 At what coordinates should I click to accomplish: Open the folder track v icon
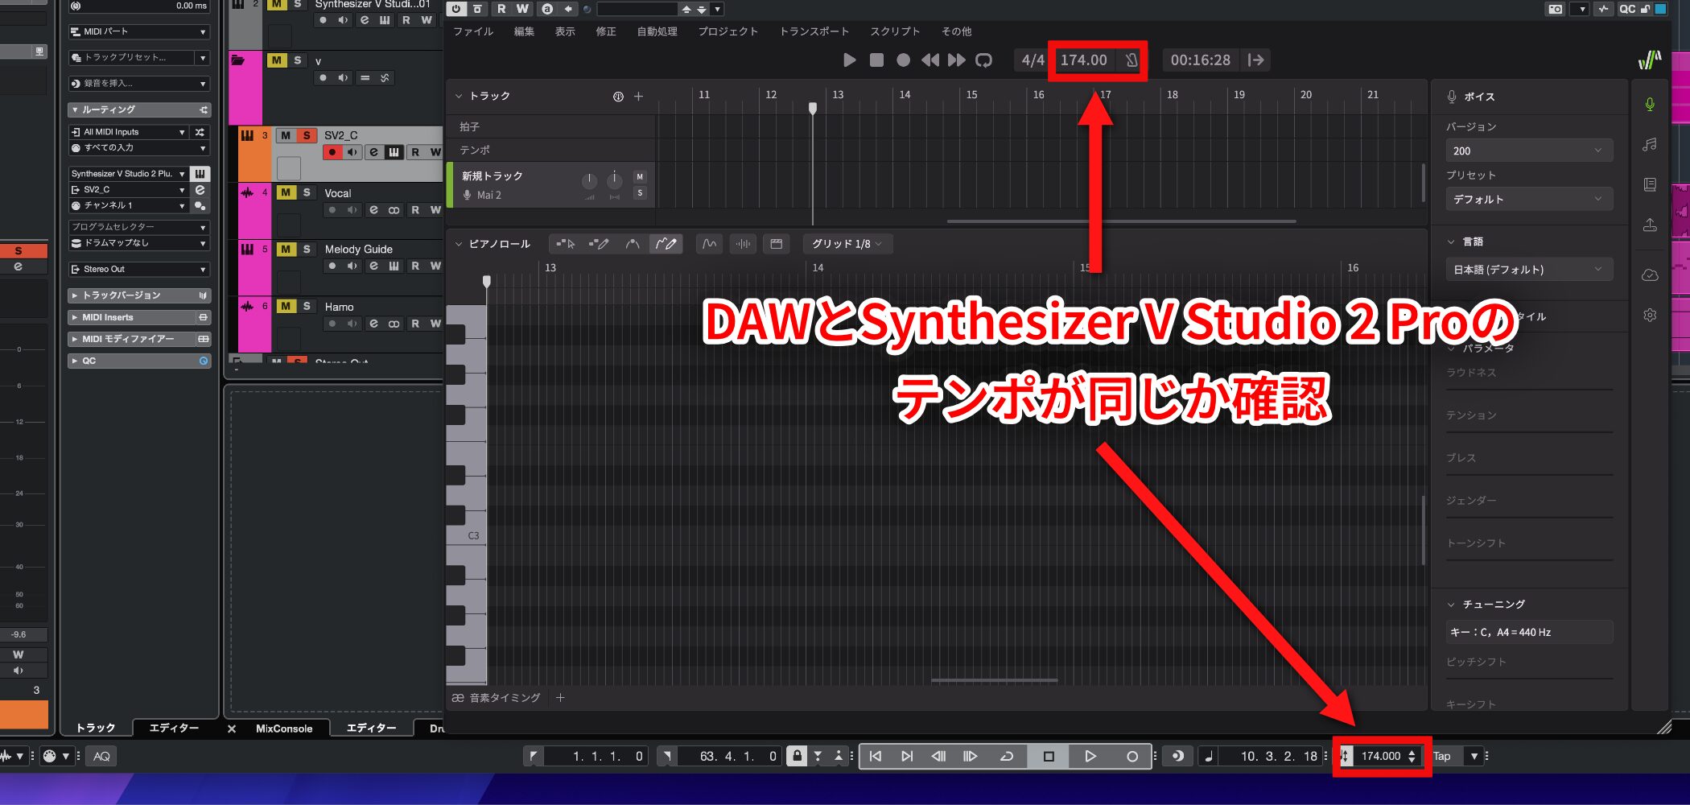(238, 60)
